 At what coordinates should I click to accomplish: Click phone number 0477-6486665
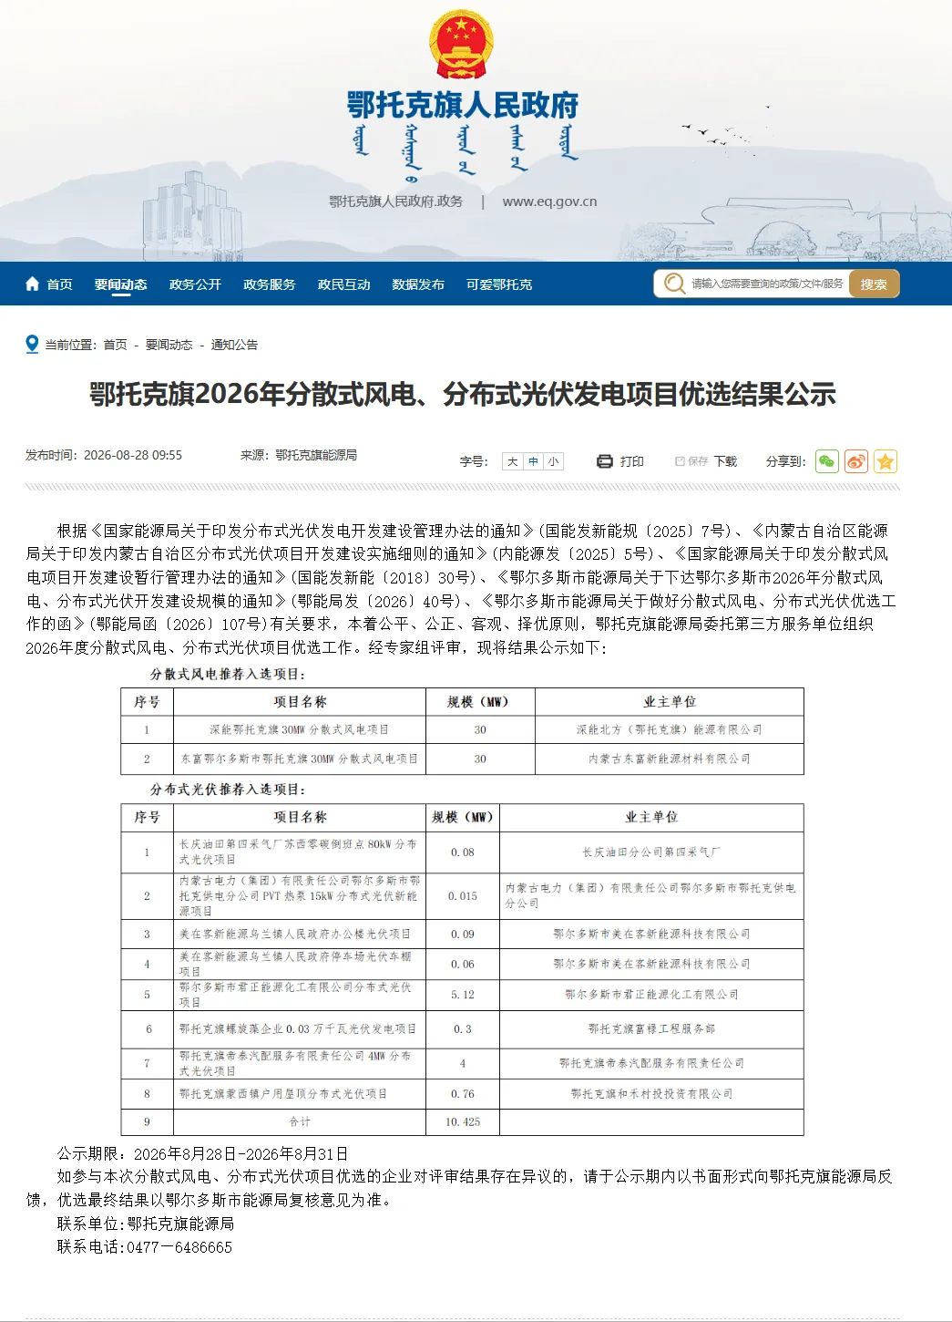tap(179, 1247)
